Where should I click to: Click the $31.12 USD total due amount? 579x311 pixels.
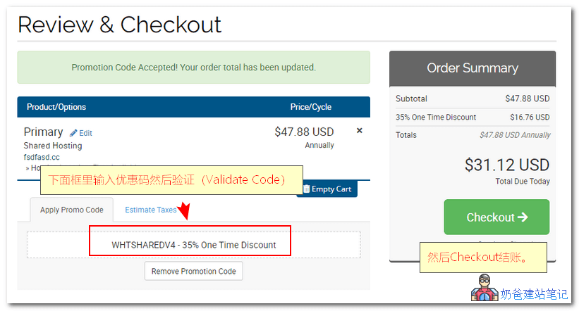(506, 165)
